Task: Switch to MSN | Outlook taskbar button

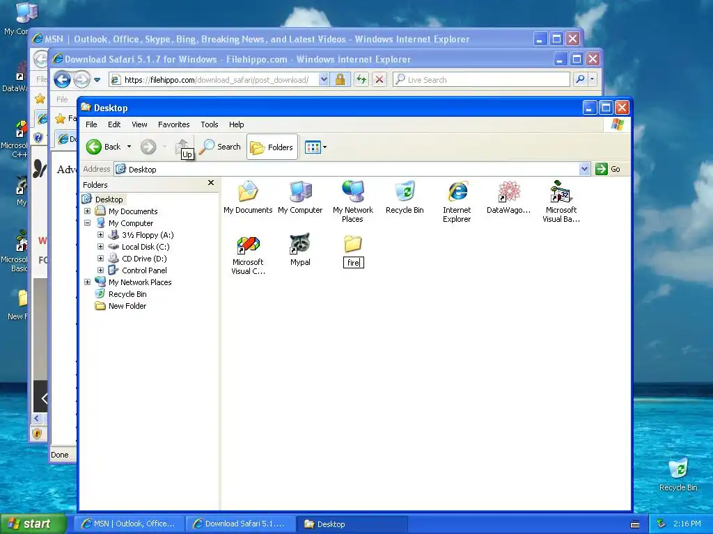Action: pos(129,524)
